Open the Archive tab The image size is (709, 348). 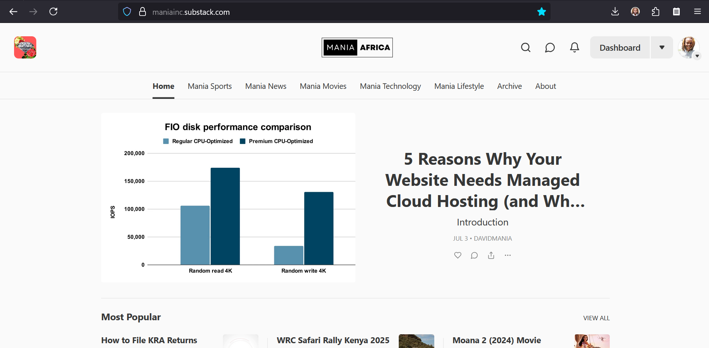coord(509,86)
